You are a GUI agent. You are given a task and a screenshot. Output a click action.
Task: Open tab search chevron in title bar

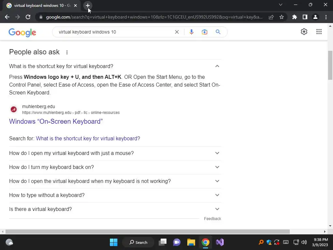[x=281, y=5]
